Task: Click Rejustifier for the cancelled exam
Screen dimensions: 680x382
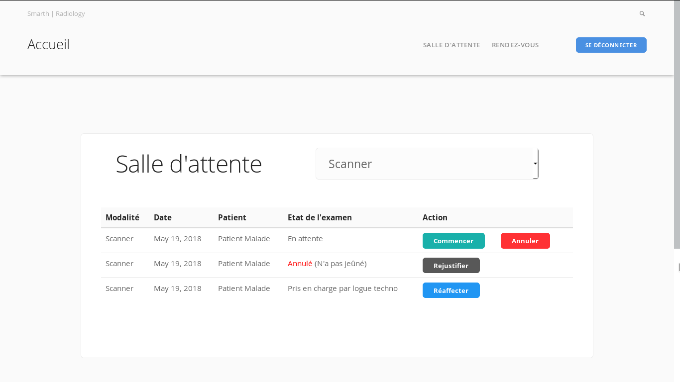Action: coord(451,266)
